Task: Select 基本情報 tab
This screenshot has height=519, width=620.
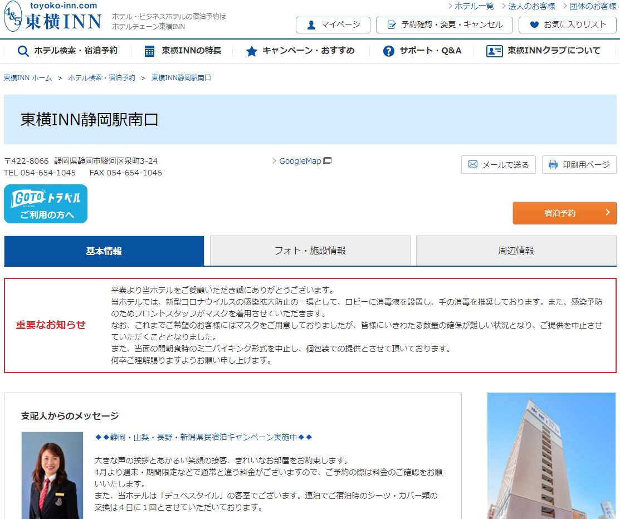Action: point(104,251)
